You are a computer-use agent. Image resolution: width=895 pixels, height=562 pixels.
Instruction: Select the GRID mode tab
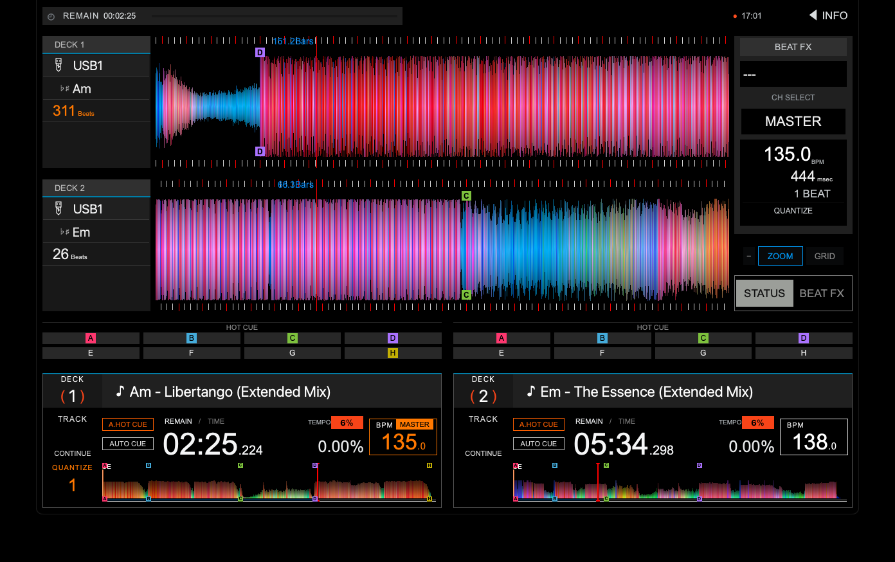click(825, 256)
